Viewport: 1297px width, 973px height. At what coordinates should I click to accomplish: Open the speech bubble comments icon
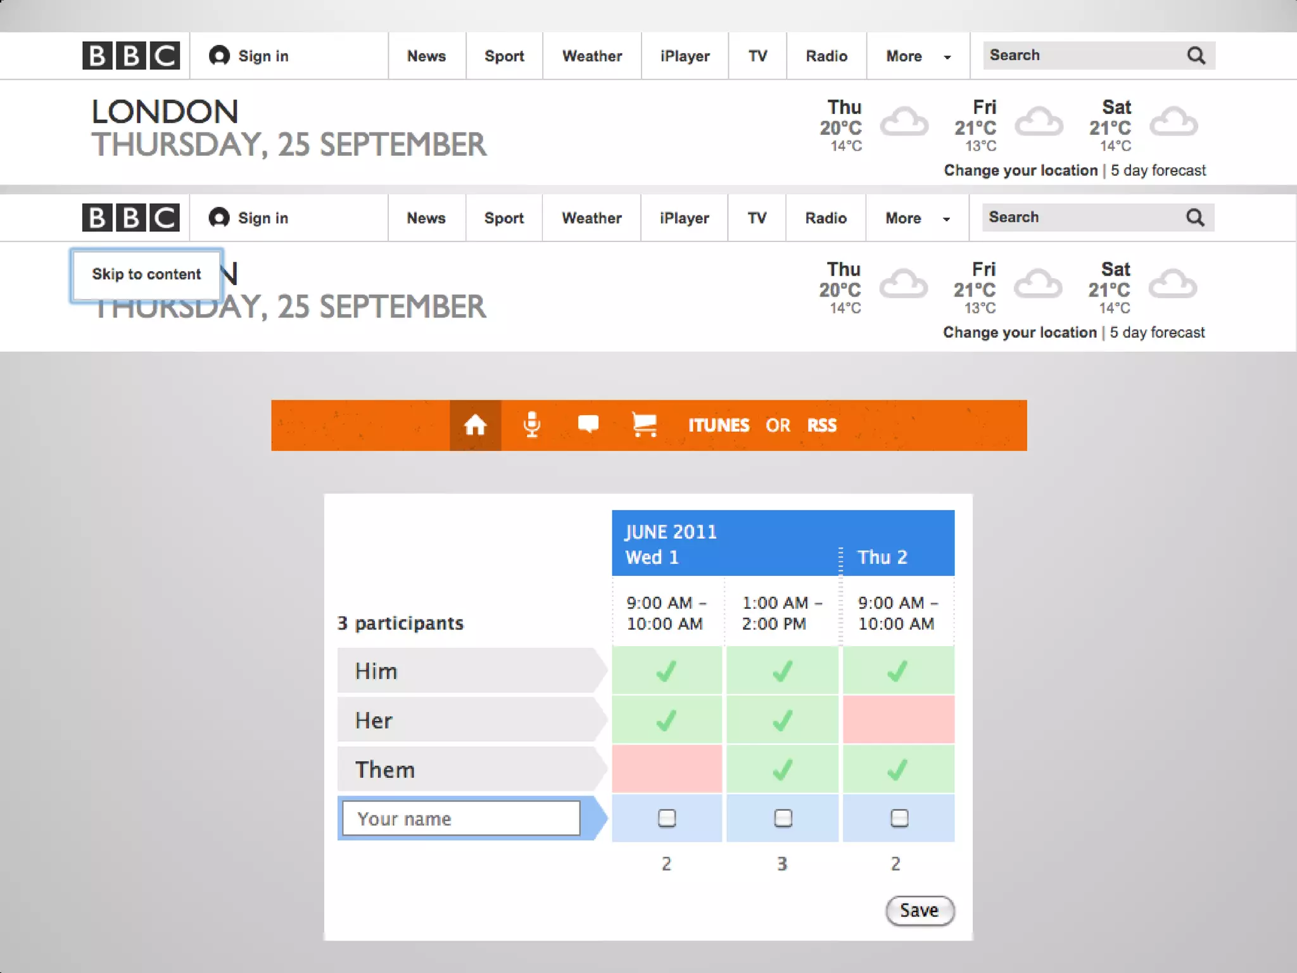tap(588, 424)
